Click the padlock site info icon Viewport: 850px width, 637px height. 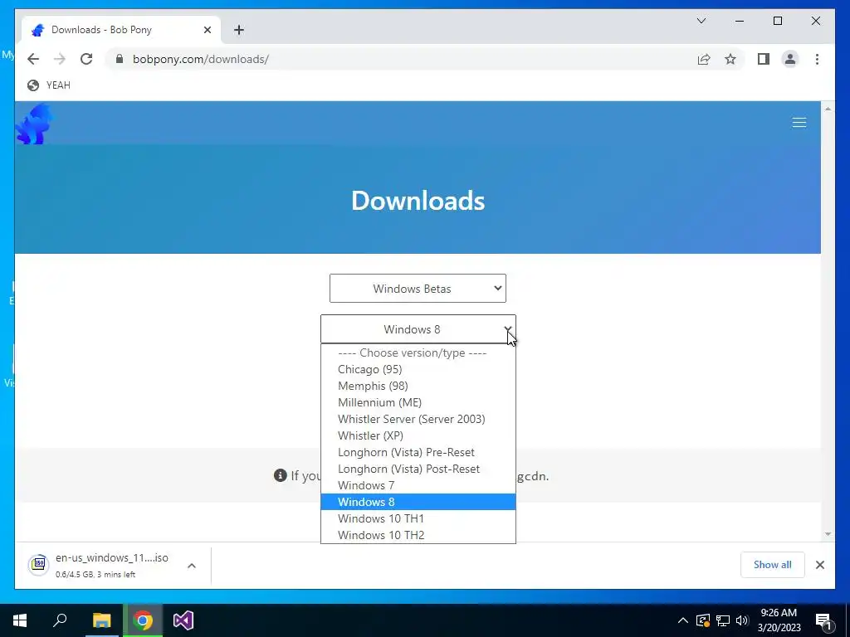pyautogui.click(x=120, y=59)
